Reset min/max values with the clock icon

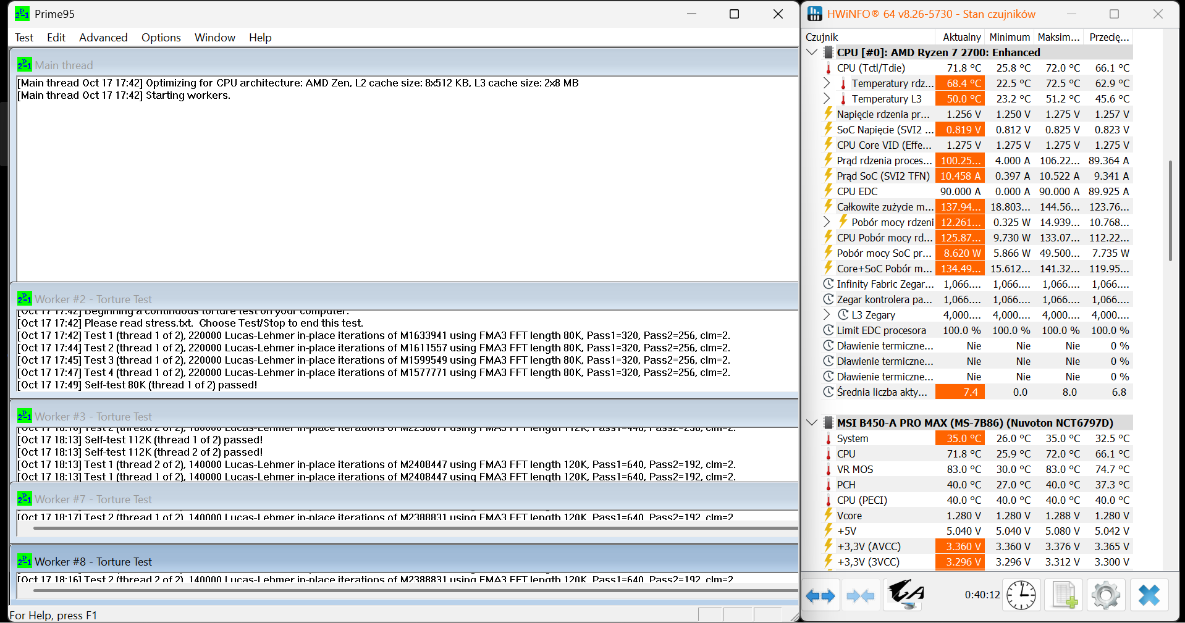click(x=1021, y=596)
